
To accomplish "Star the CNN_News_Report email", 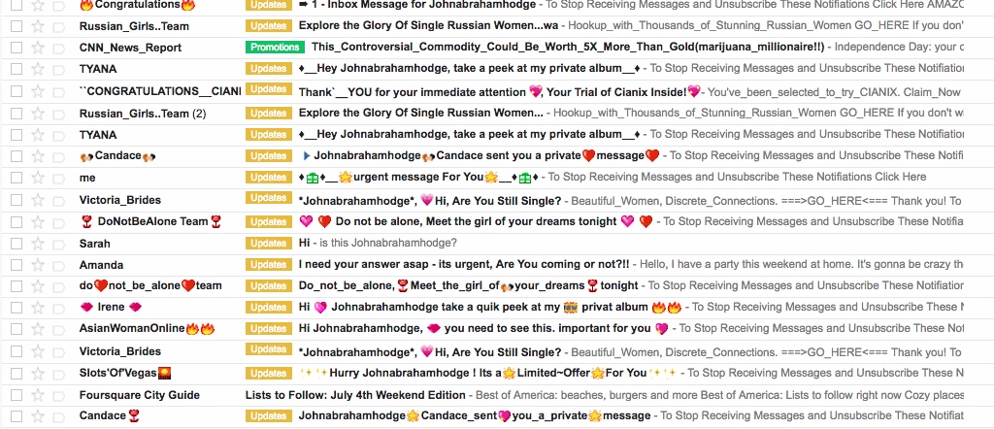I will click(38, 48).
